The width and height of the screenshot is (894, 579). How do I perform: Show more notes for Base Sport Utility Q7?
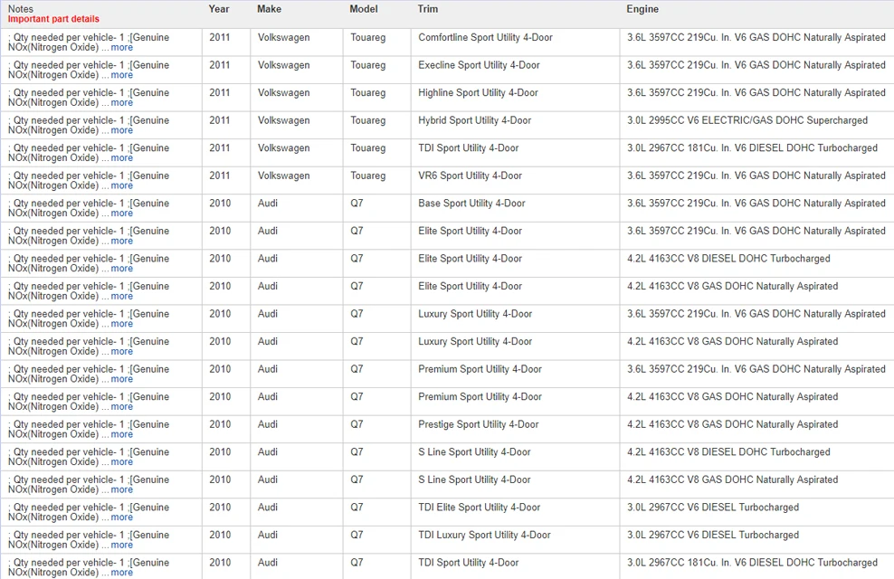pos(121,214)
